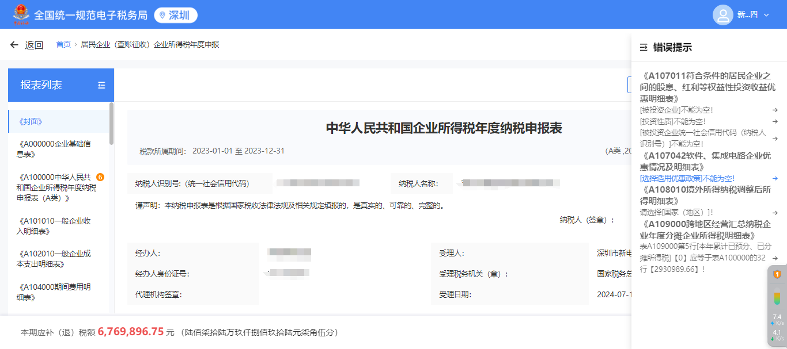Image resolution: width=787 pixels, height=349 pixels.
Task: Open A102010一般企业成本支出明细表
Action: pos(54,259)
